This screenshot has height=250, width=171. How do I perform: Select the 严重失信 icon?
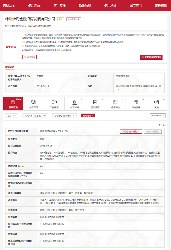pos(54,102)
